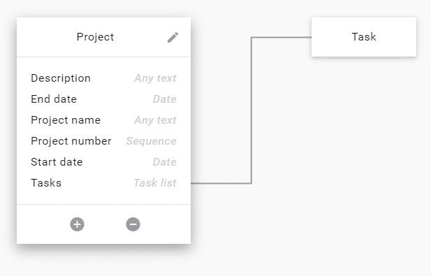This screenshot has width=431, height=276.
Task: Click the 'Sequence' type beside Project number
Action: (x=151, y=141)
